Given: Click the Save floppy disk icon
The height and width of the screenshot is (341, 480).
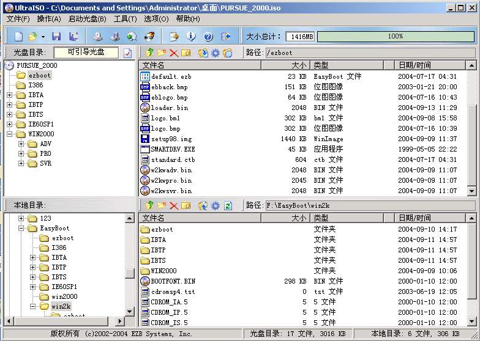Looking at the screenshot, I should click(x=56, y=37).
